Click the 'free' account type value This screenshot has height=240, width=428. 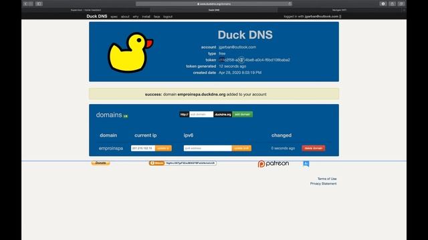[222, 53]
